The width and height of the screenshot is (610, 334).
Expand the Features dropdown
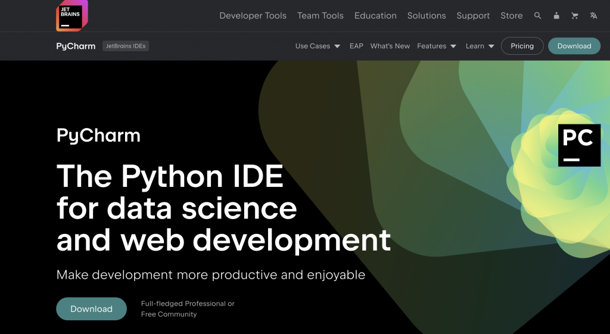tap(437, 46)
